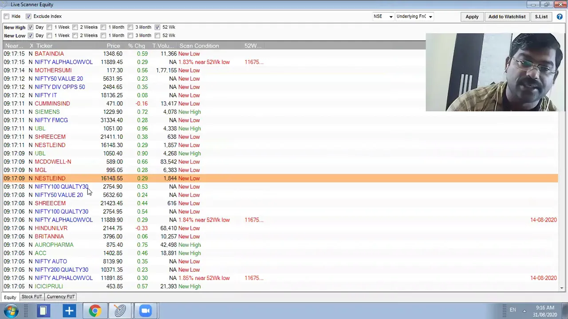Enable New Low 3 Month checkbox

coord(130,35)
